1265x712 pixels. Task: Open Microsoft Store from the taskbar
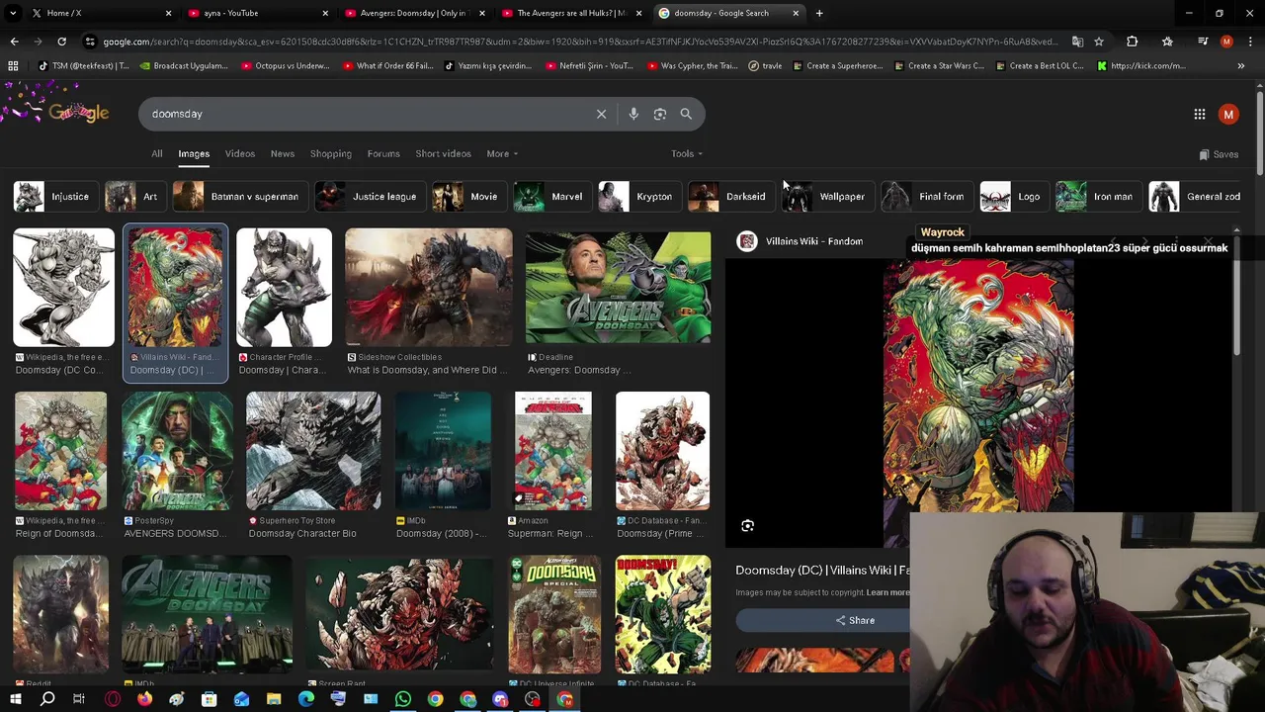coord(210,699)
